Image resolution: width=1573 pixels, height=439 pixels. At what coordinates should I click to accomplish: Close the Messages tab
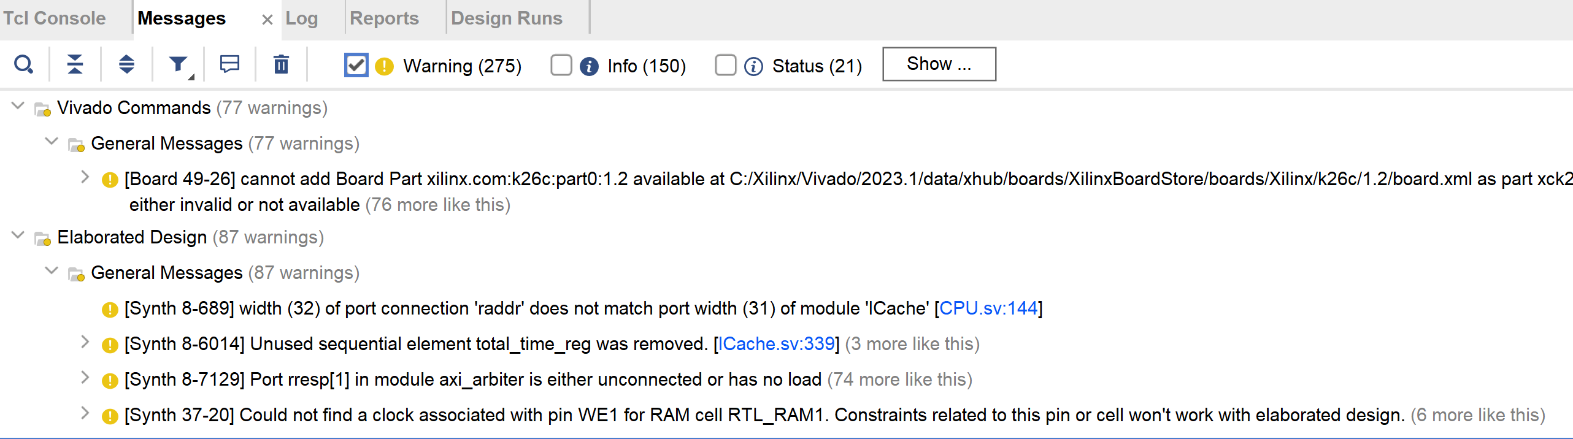click(267, 20)
